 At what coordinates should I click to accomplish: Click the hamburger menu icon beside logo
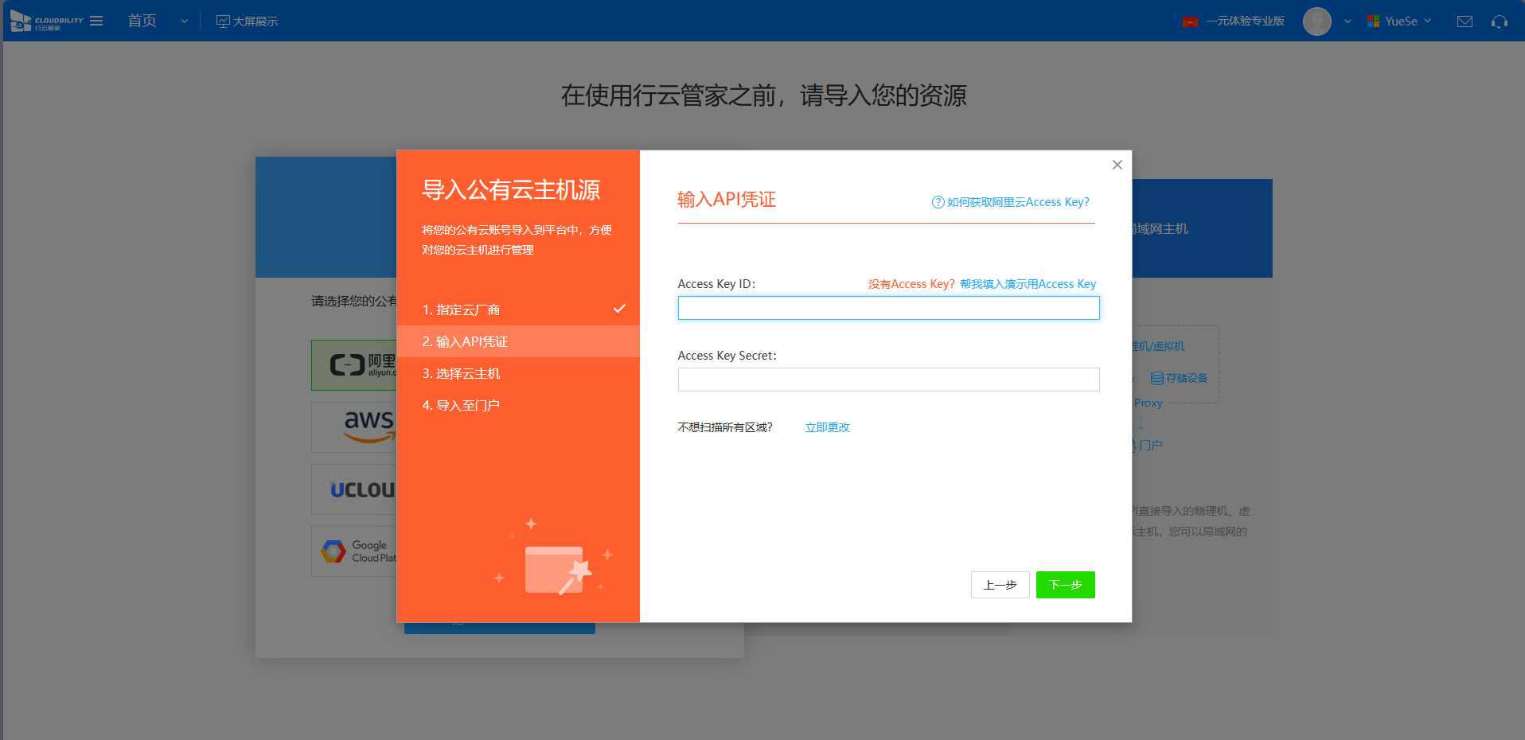click(x=96, y=21)
